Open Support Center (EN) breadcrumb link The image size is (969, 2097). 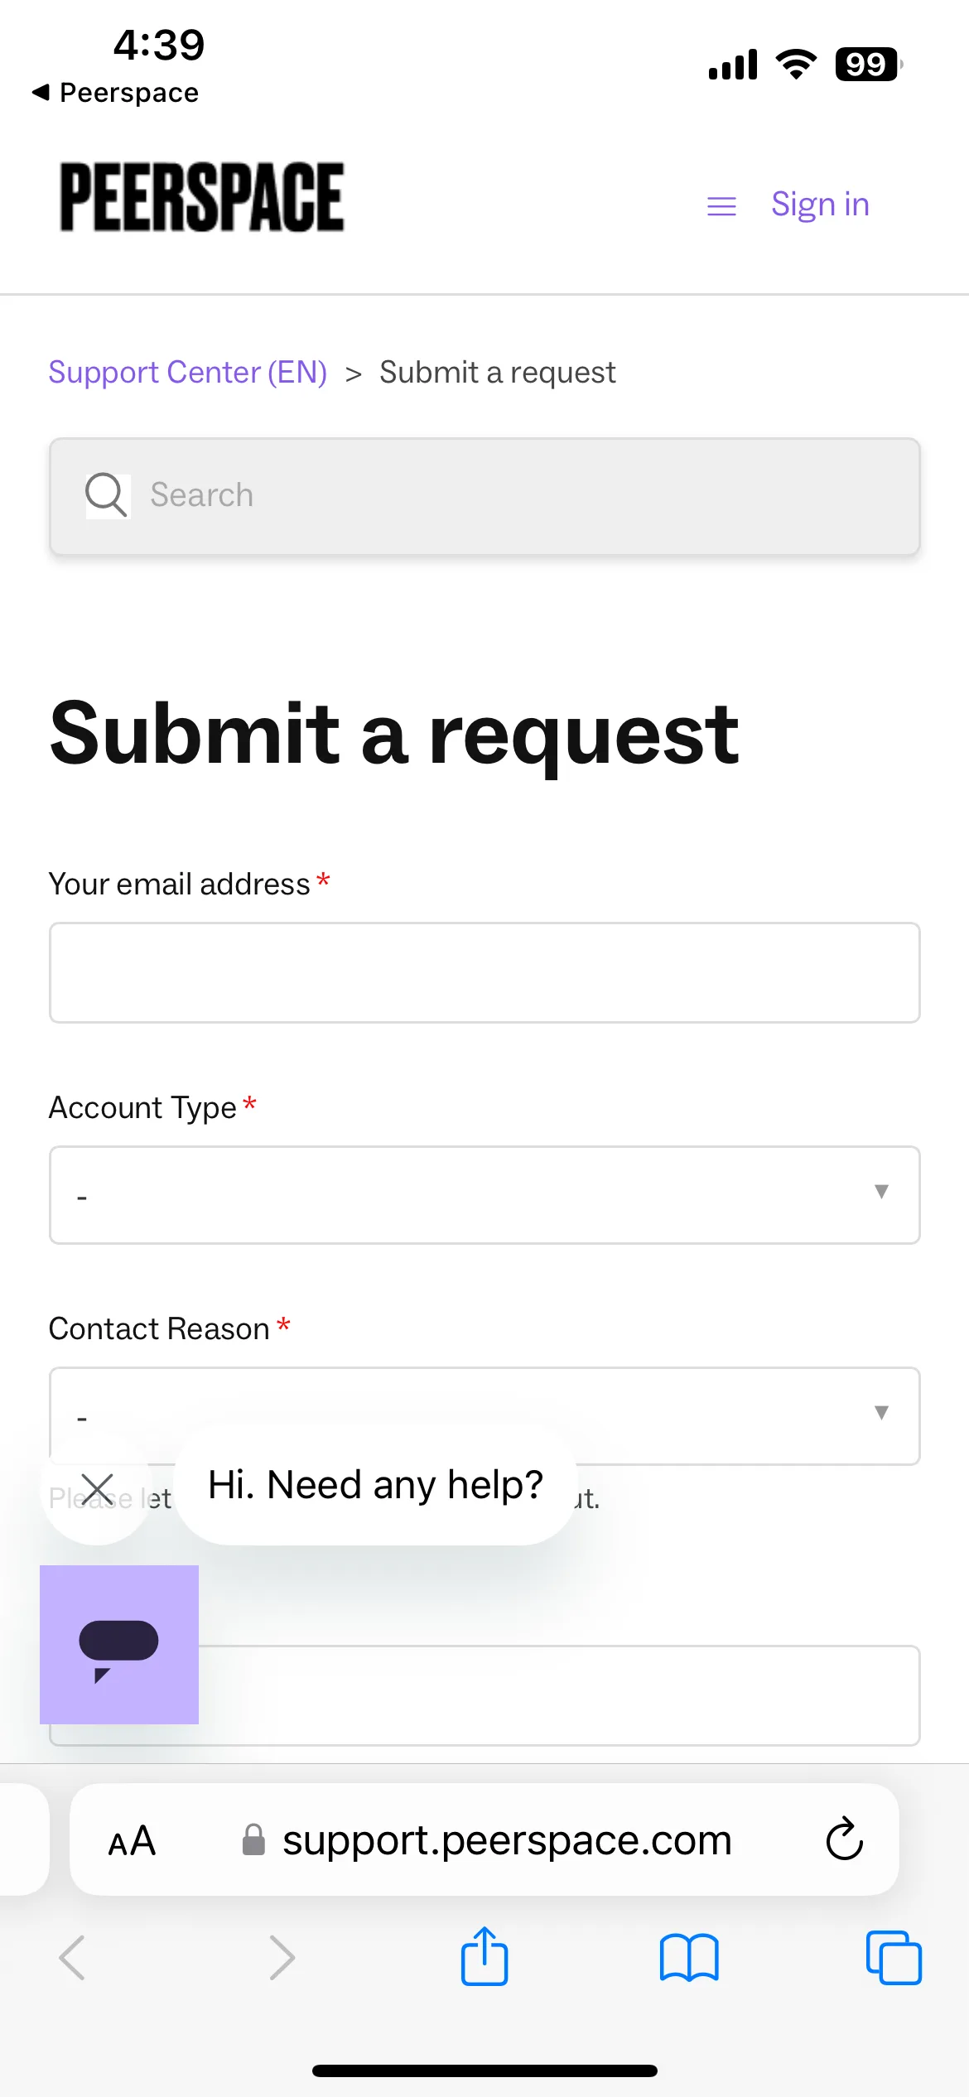click(x=188, y=373)
